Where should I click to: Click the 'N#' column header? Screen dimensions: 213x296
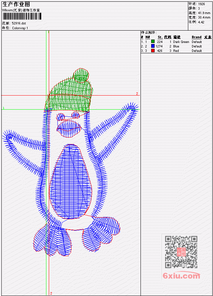(x=148, y=37)
